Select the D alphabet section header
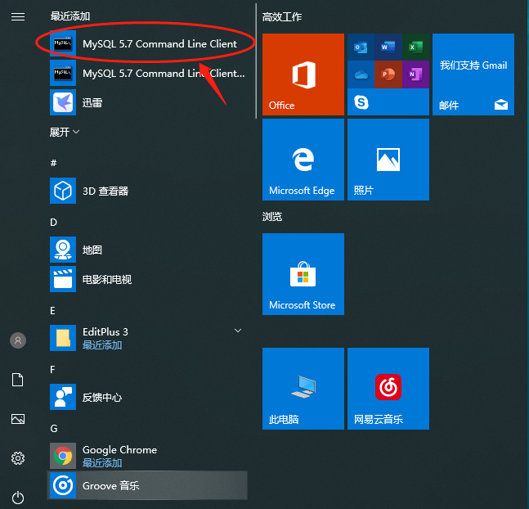This screenshot has height=509, width=529. [53, 223]
